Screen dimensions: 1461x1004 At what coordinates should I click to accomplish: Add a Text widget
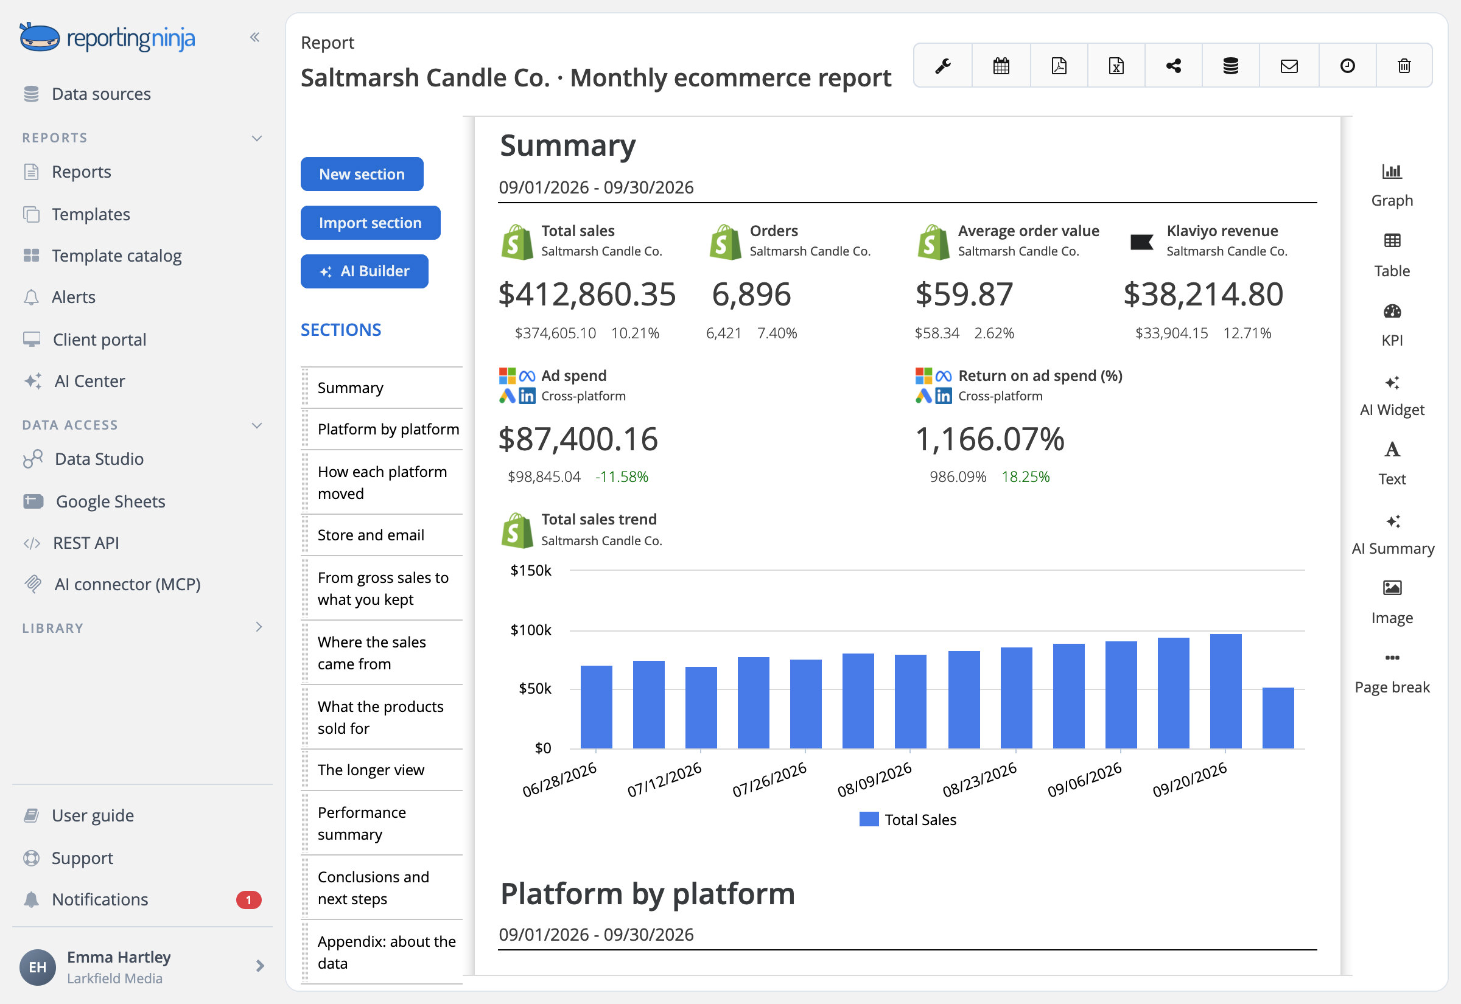(1391, 464)
